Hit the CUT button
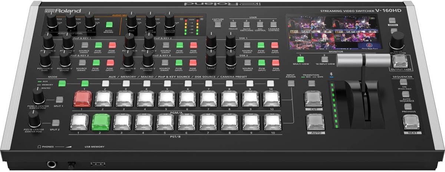The image size is (445, 172). pyautogui.click(x=313, y=99)
